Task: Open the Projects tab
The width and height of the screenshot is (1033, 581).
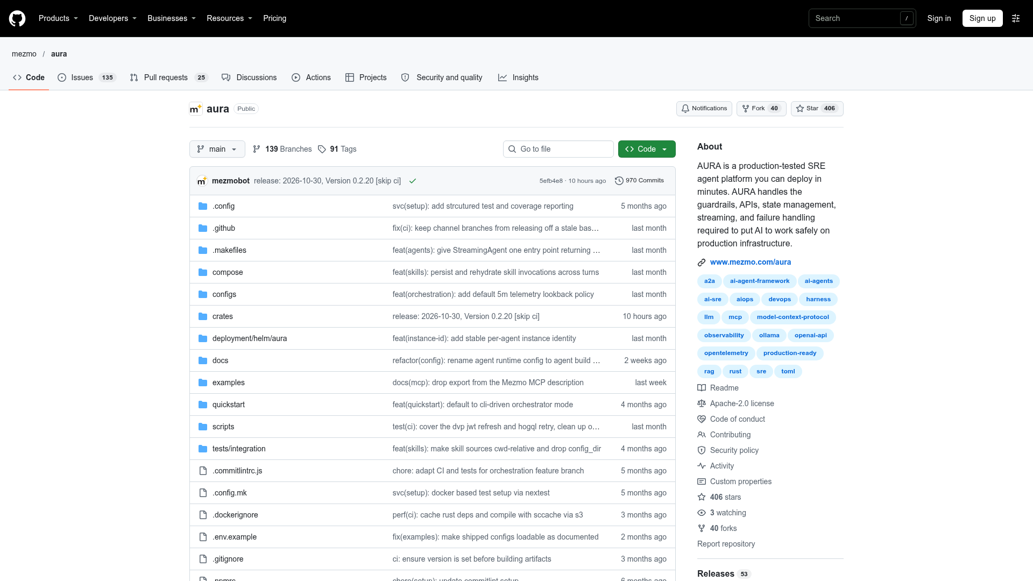Action: point(366,77)
